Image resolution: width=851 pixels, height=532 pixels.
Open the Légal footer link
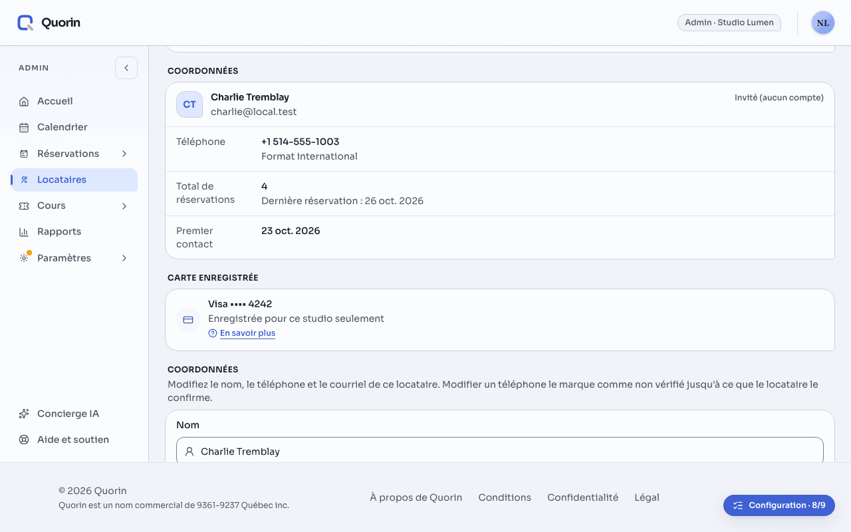coord(647,497)
